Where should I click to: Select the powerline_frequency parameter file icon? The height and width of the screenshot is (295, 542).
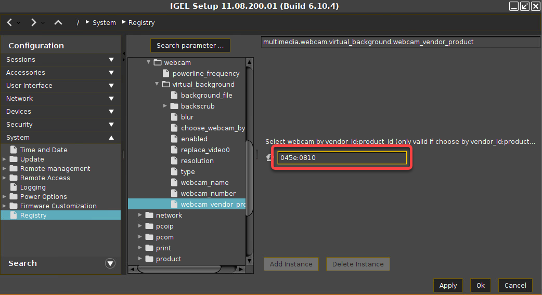coord(166,74)
